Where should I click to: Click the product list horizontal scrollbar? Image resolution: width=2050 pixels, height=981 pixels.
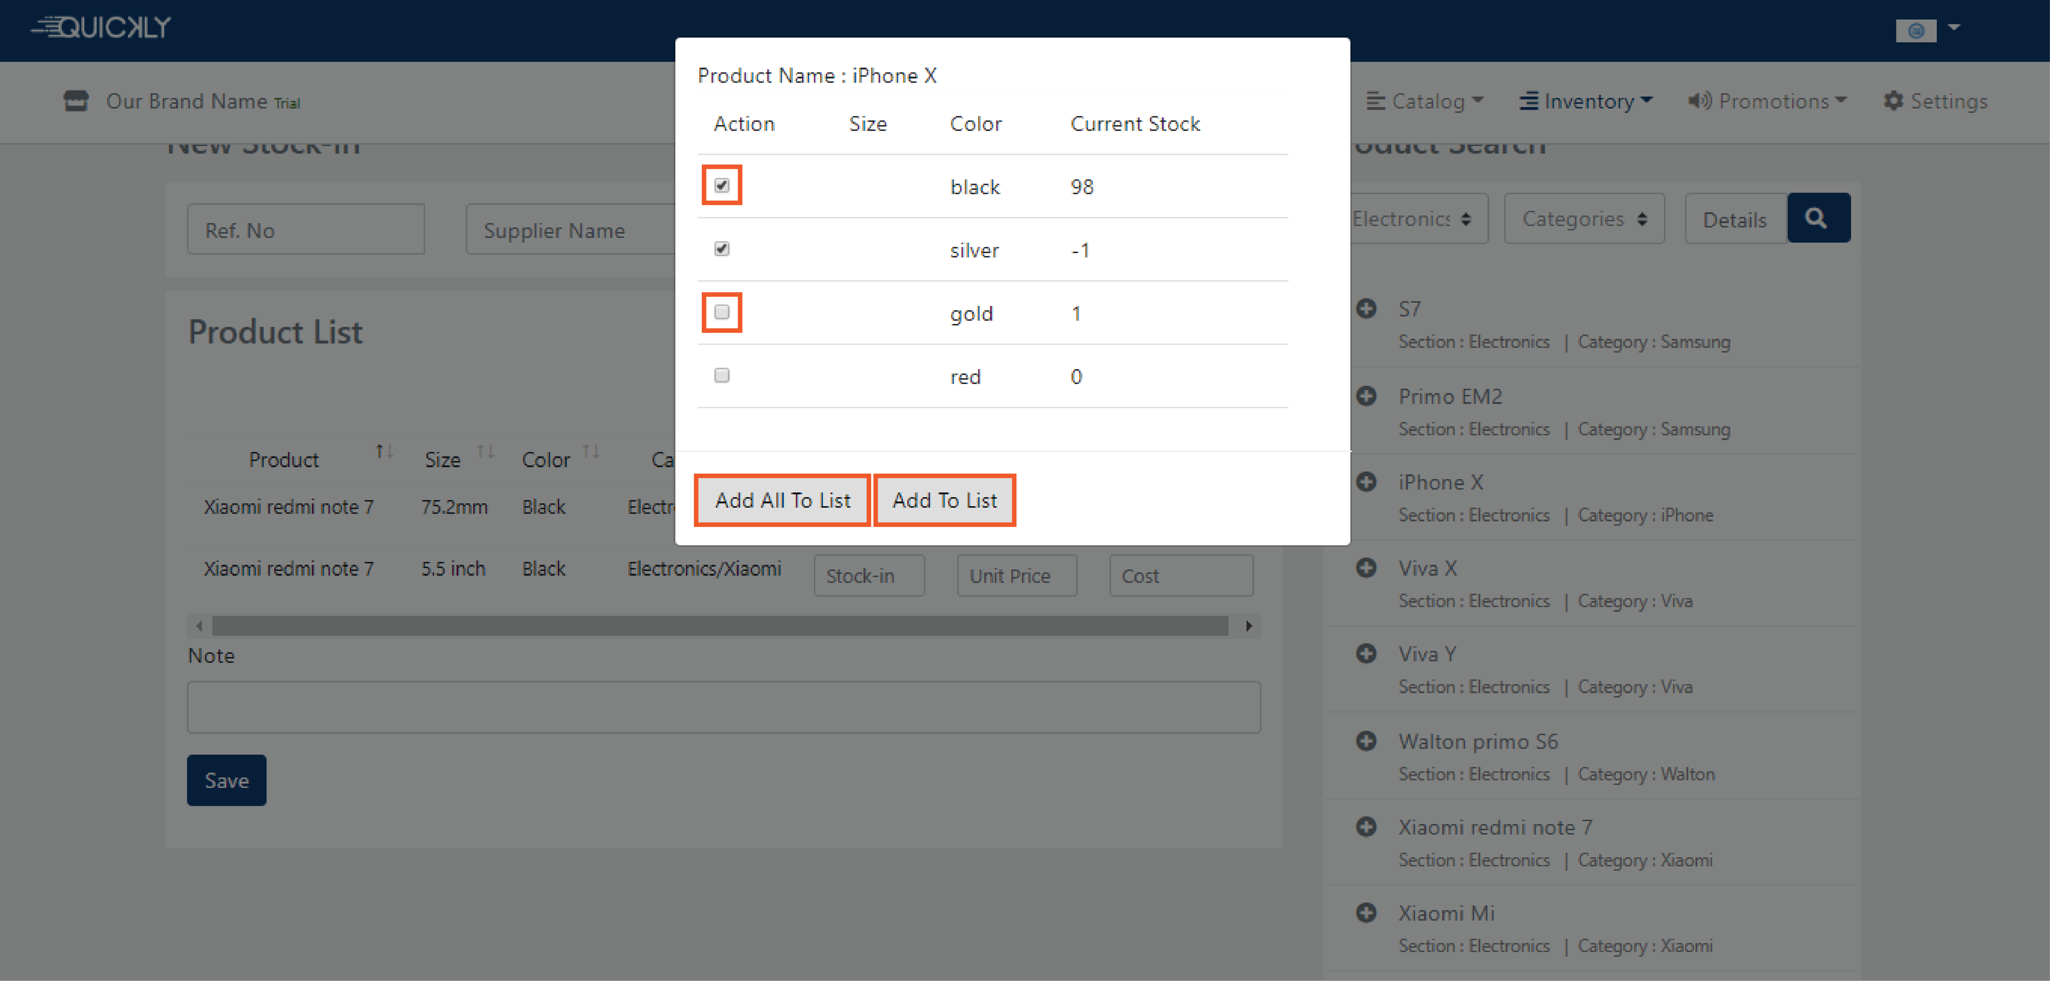(x=720, y=626)
